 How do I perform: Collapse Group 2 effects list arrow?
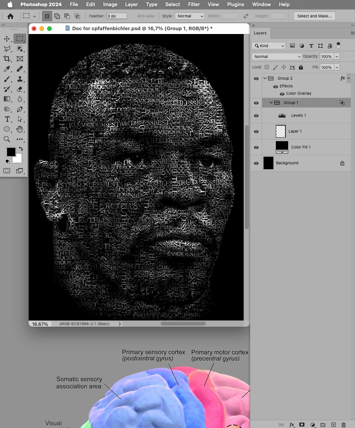[348, 78]
